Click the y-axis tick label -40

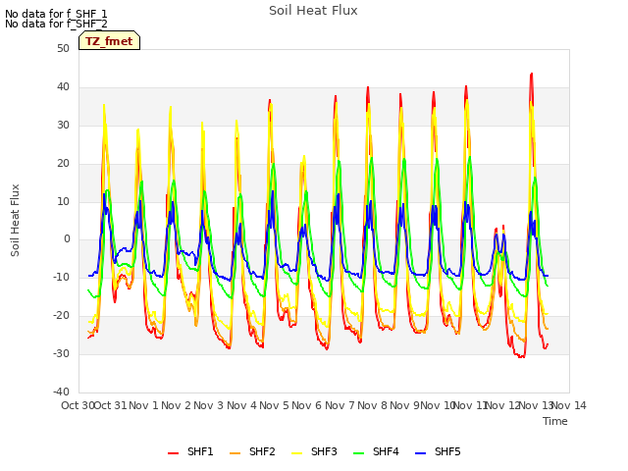(x=61, y=392)
